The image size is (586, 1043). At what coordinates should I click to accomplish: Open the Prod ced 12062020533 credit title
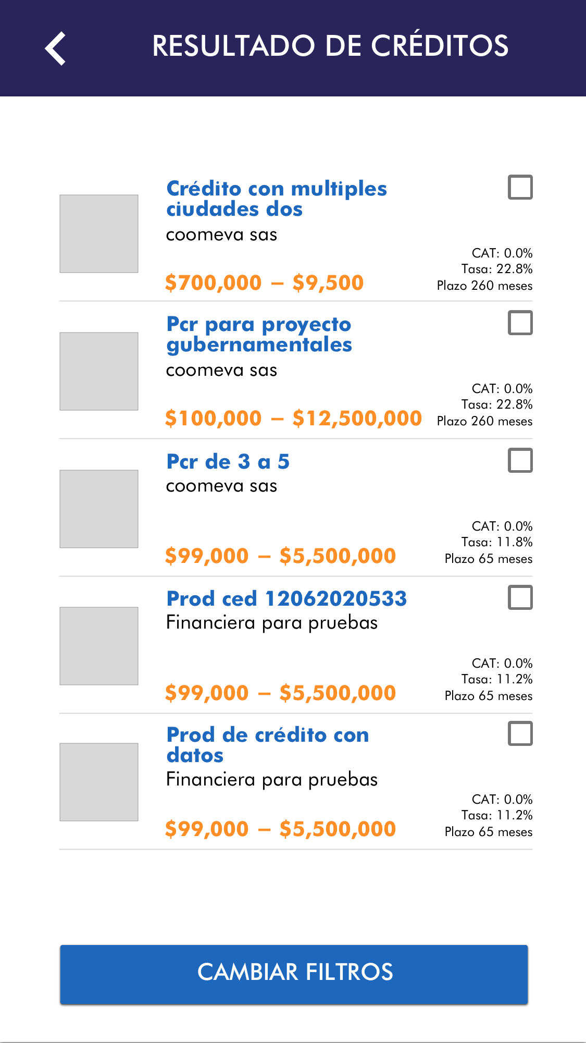pos(286,599)
